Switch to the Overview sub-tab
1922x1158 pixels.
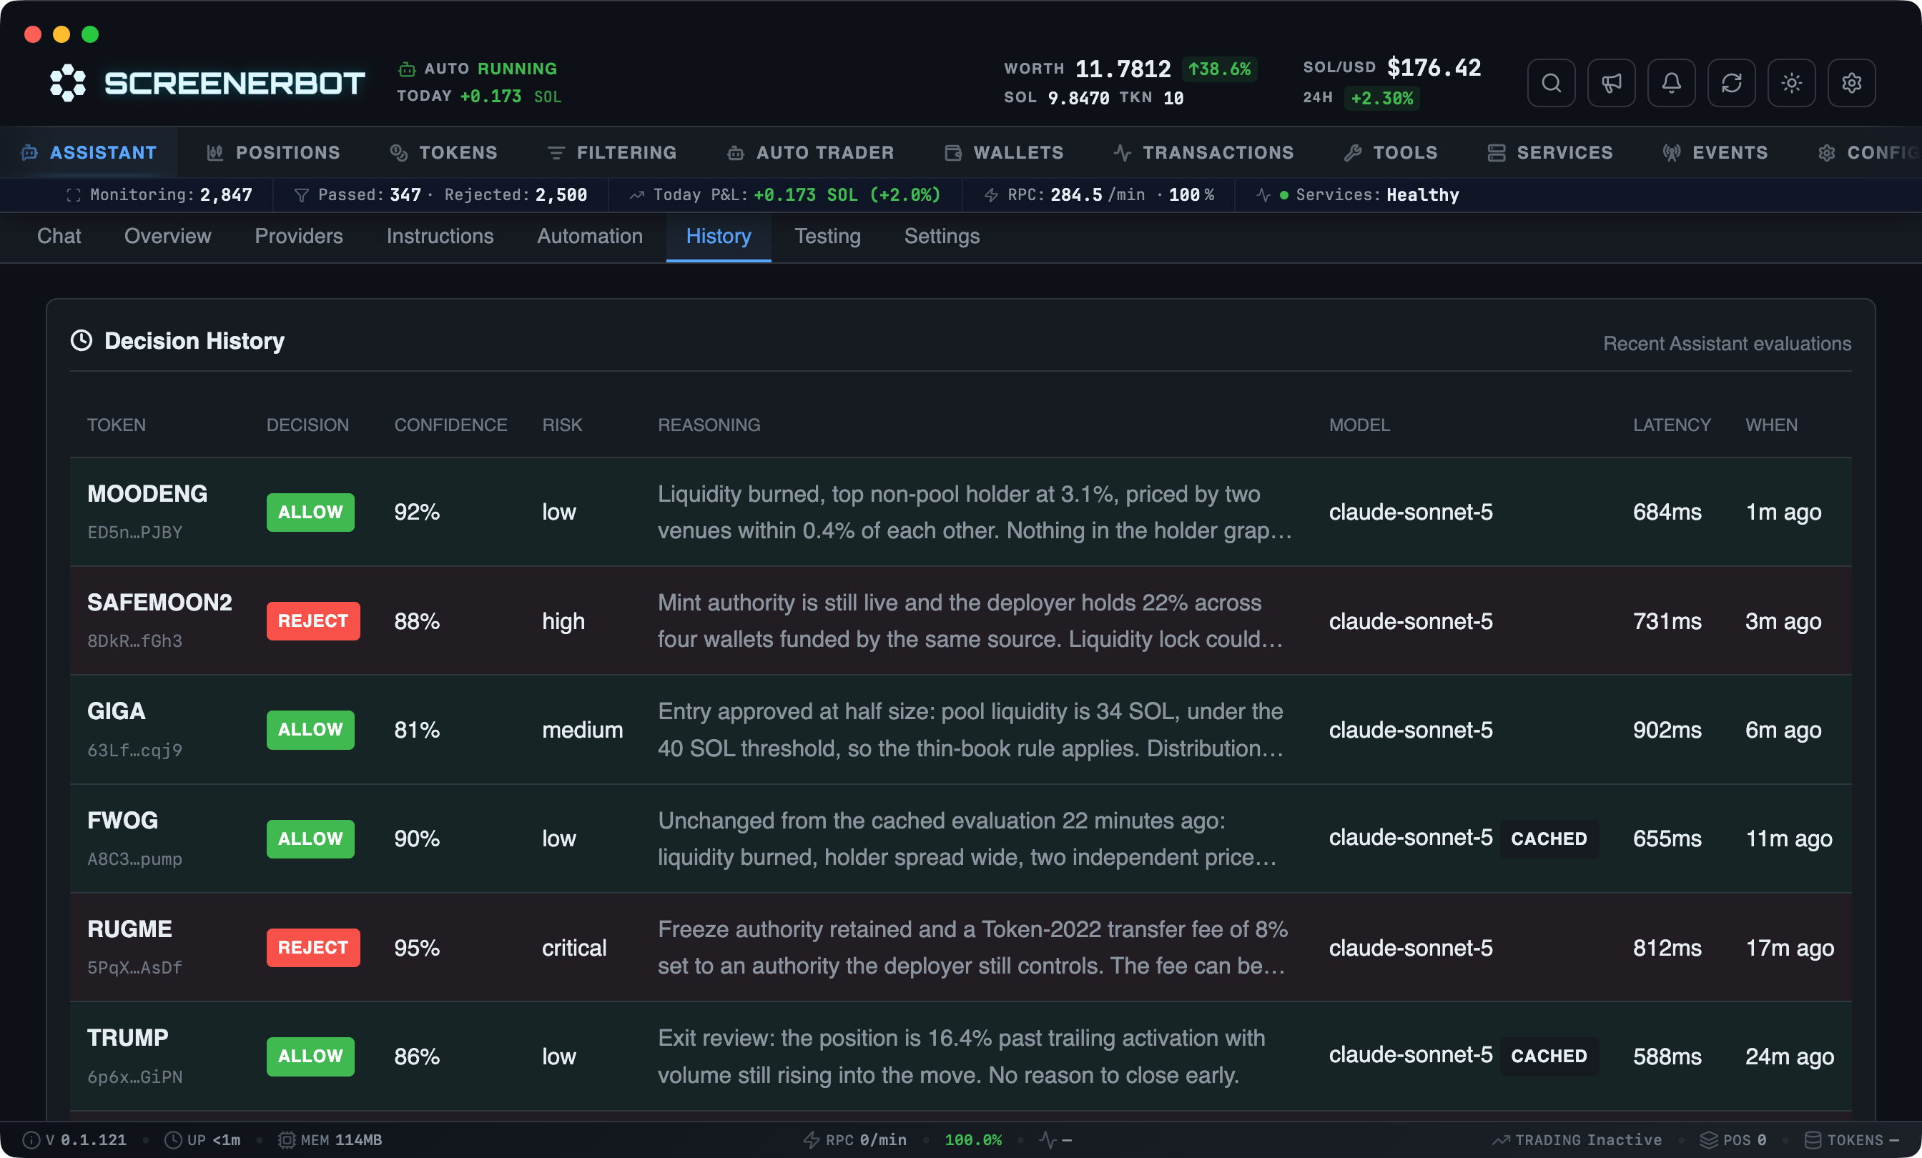pos(168,237)
